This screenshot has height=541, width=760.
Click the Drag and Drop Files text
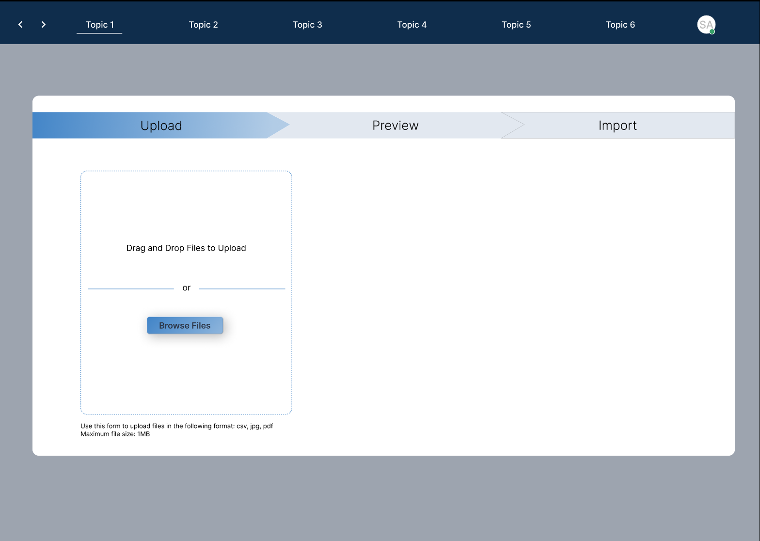tap(186, 248)
